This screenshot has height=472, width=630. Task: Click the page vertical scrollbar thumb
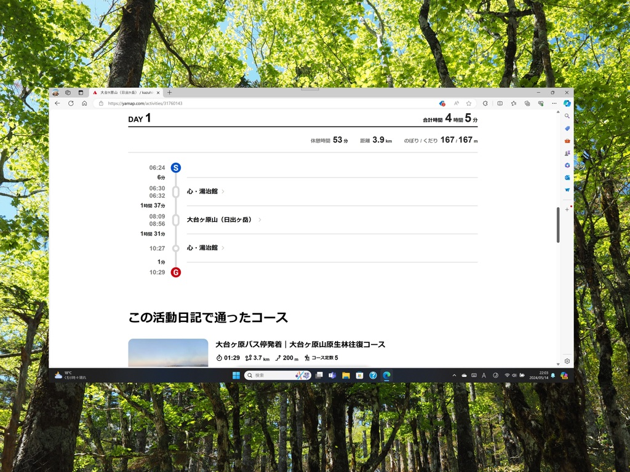click(558, 224)
